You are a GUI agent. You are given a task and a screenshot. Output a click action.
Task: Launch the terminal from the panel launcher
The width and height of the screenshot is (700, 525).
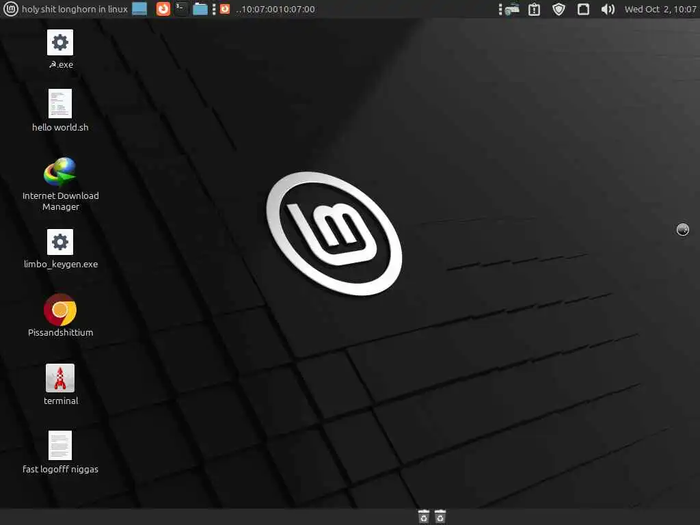[181, 9]
